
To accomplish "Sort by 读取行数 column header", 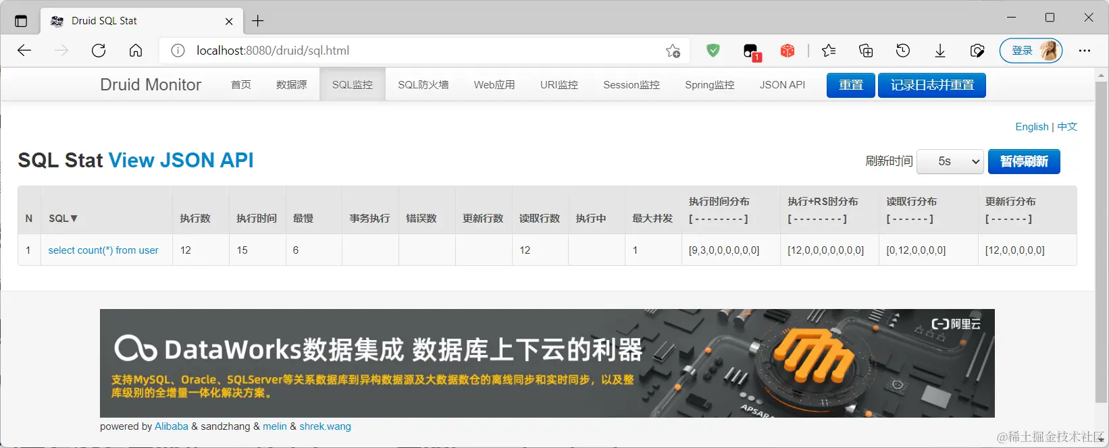I will point(540,219).
